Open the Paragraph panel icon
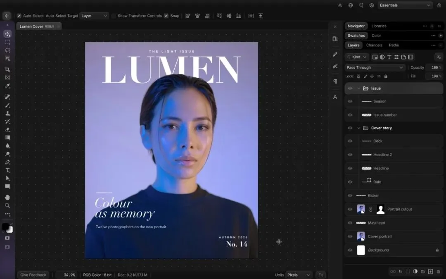This screenshot has width=446, height=279. click(335, 81)
